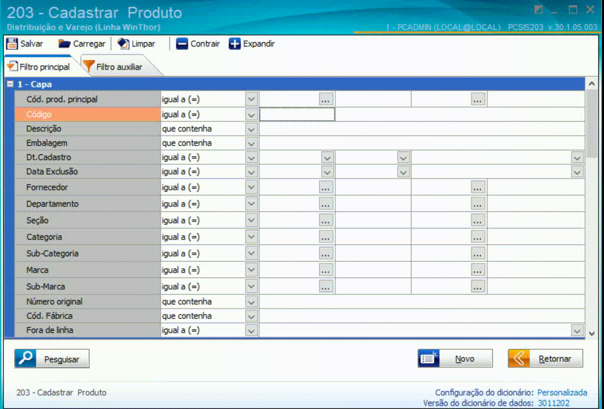The image size is (604, 409).
Task: Click the Número original value field
Action: pyautogui.click(x=422, y=302)
